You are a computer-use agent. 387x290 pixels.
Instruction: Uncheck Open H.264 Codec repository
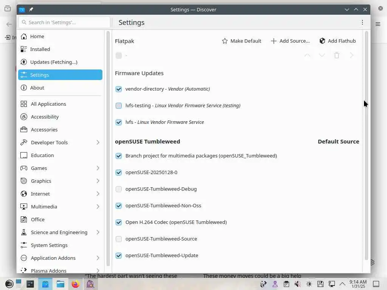pyautogui.click(x=118, y=222)
